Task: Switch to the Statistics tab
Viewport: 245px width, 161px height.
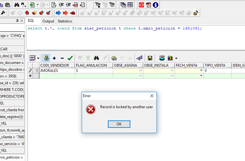Action: 65,21
